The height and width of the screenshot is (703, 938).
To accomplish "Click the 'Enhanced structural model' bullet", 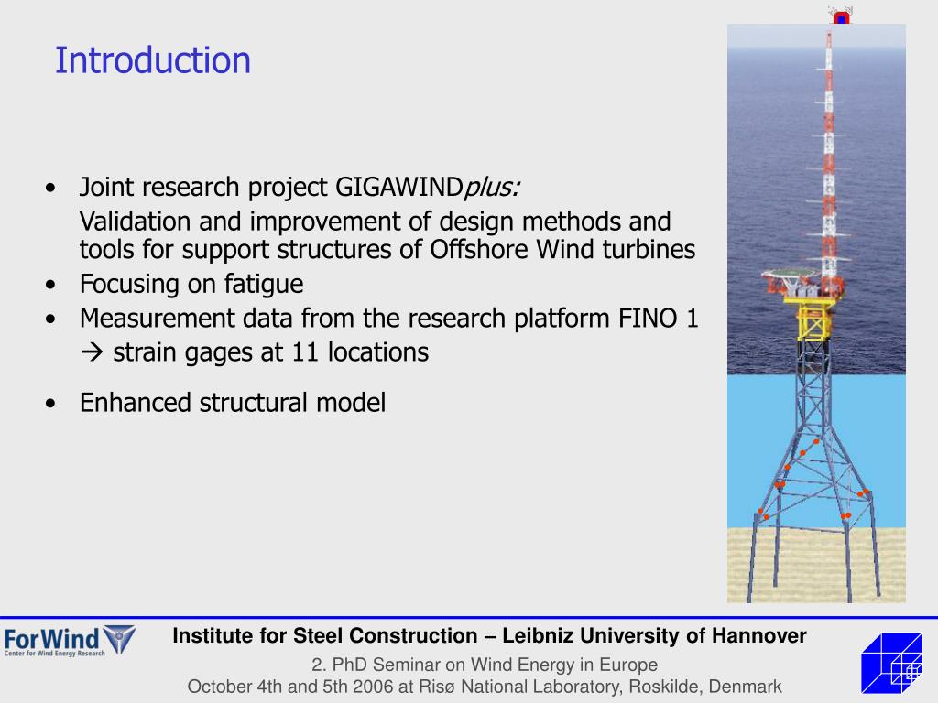I will (x=232, y=403).
